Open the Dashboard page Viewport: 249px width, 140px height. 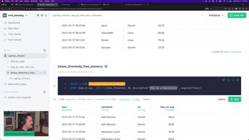(14, 23)
